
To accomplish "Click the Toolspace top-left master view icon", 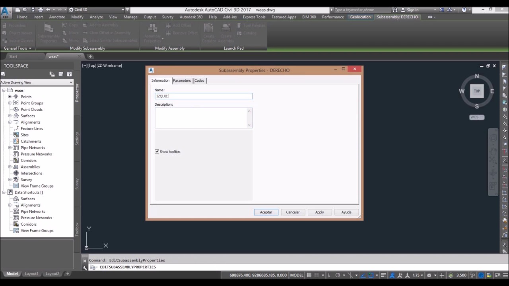I will (3, 74).
